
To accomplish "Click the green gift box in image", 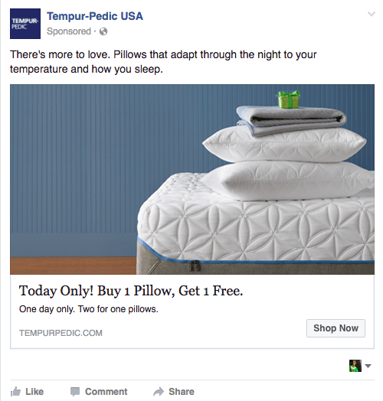I will [x=288, y=99].
